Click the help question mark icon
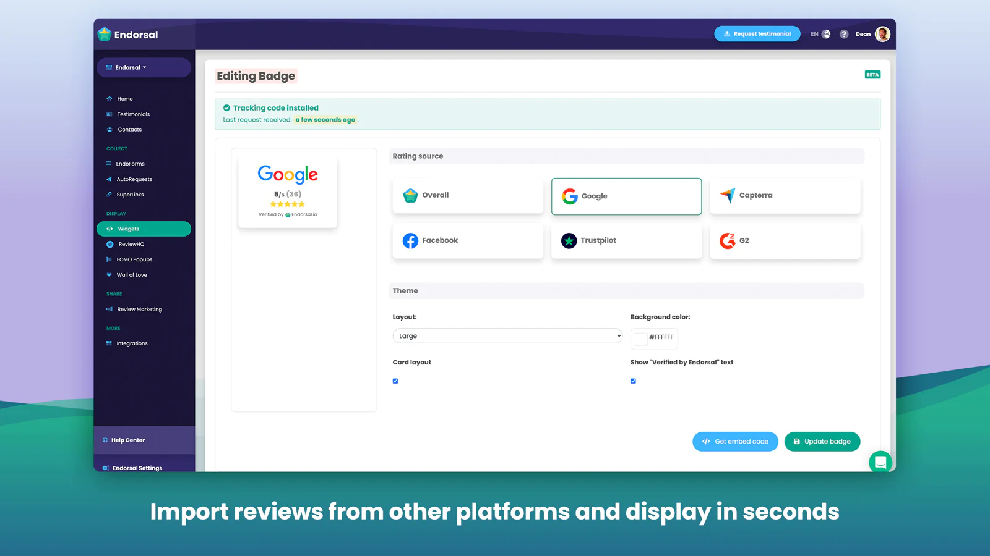 coord(844,34)
